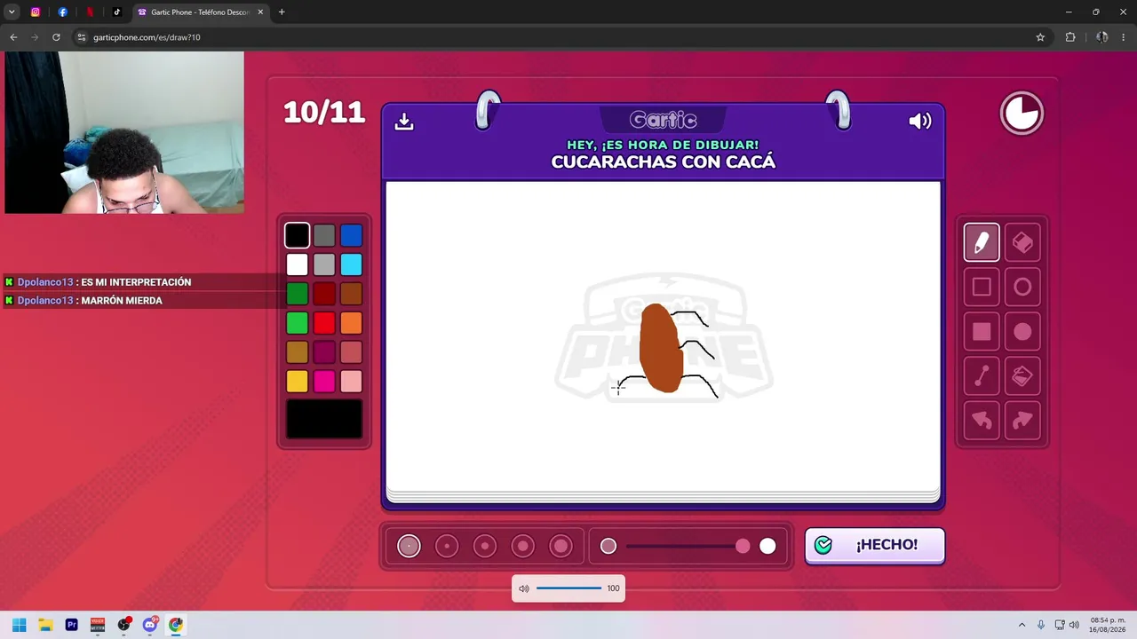Select the fourth brush thickness
Screen dimensions: 1137x639
pos(523,546)
